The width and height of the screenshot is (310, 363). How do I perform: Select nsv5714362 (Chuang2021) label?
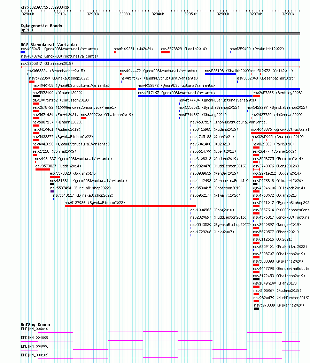pyautogui.click(x=203, y=115)
